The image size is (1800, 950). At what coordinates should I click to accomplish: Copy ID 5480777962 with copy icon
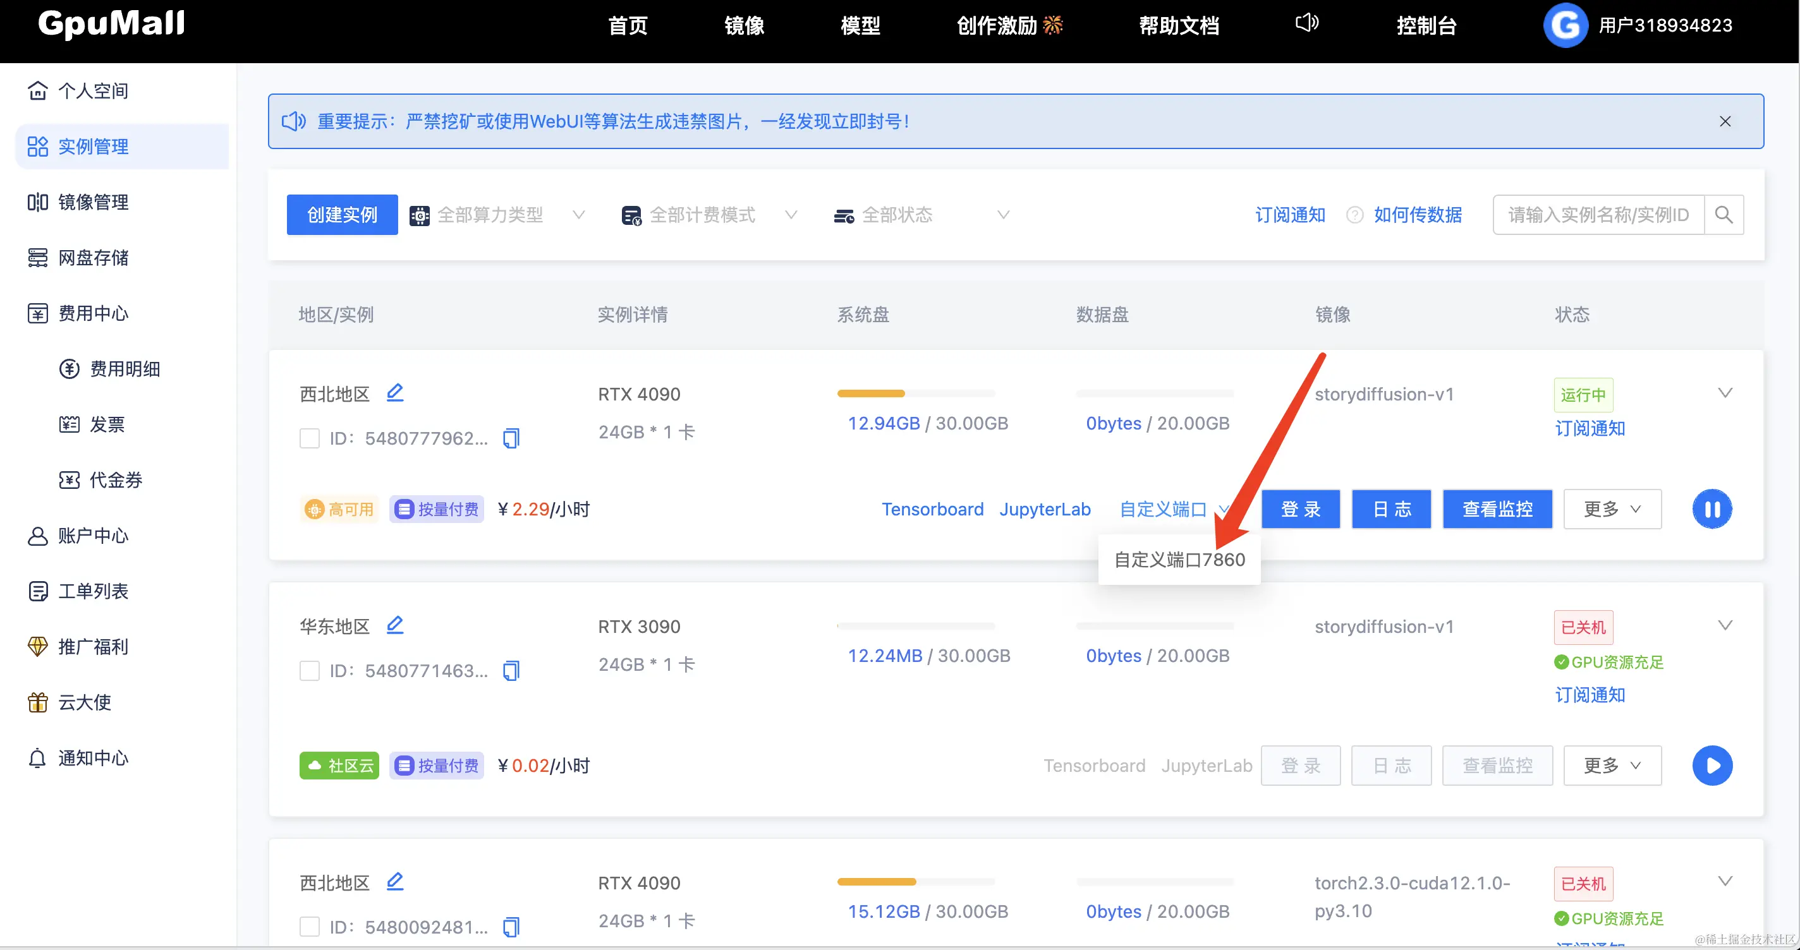(x=511, y=438)
